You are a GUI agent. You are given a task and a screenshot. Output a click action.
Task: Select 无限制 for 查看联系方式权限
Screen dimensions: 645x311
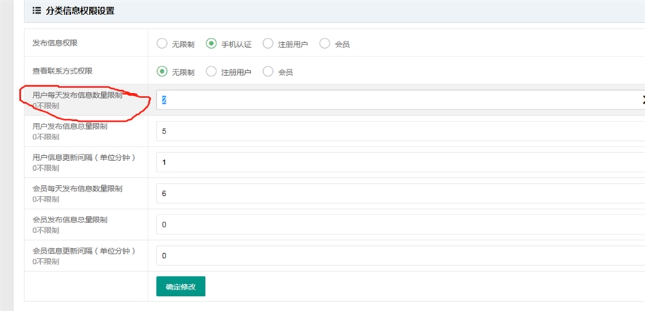(x=162, y=71)
